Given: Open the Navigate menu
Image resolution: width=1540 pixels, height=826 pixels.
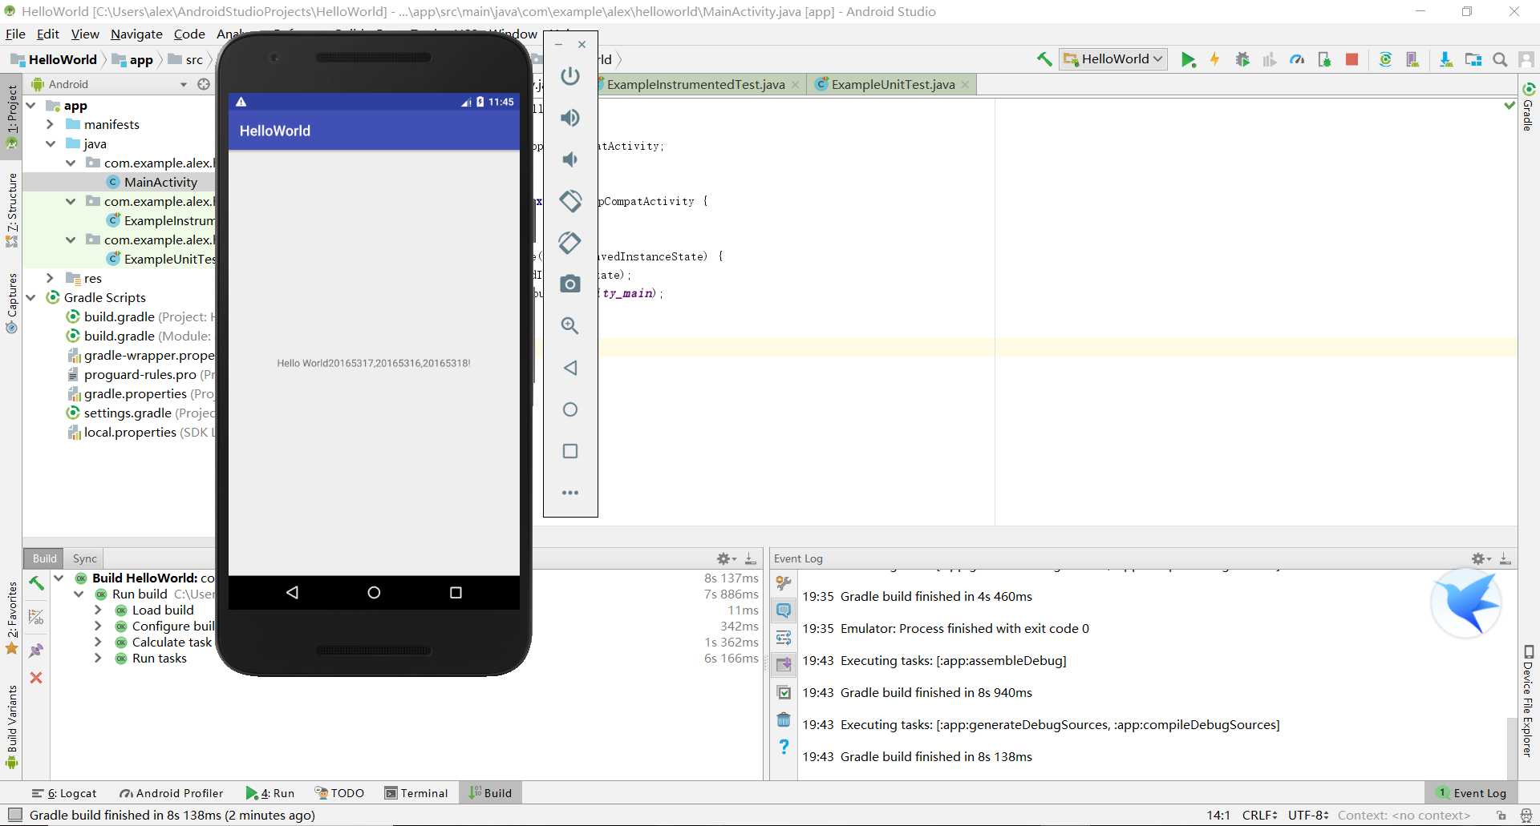Looking at the screenshot, I should point(136,34).
